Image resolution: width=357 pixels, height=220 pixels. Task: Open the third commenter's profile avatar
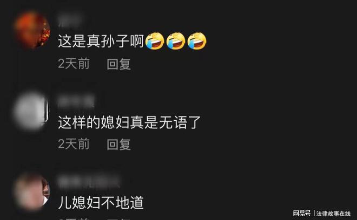tap(31, 192)
